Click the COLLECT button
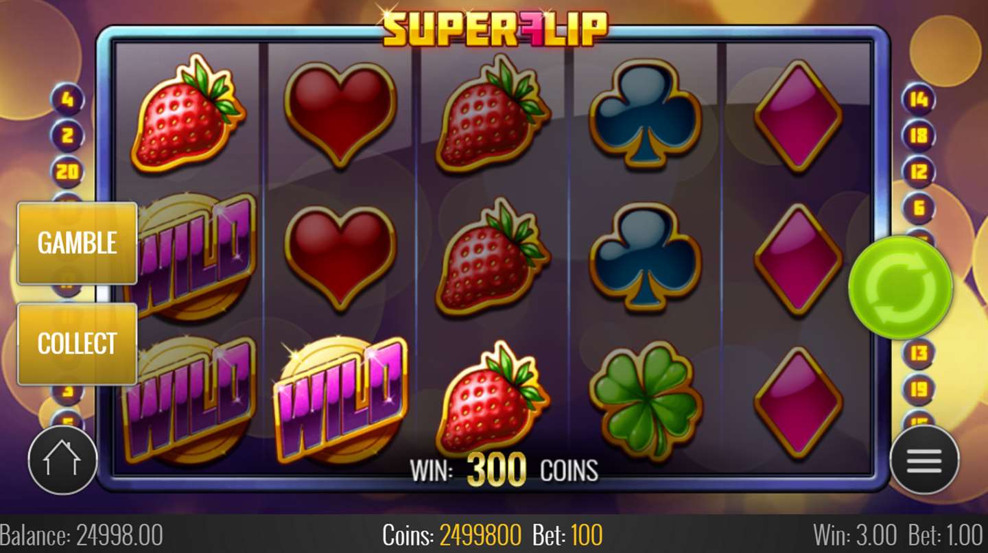This screenshot has height=553, width=988. [77, 344]
